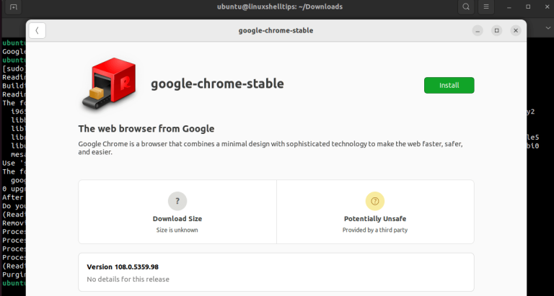Click the Google Chrome description paragraph

(x=275, y=148)
